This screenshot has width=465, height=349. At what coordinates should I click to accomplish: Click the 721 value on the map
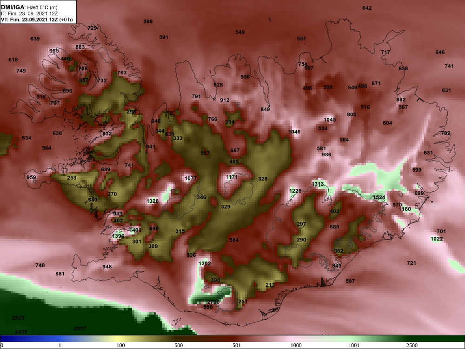pyautogui.click(x=412, y=263)
